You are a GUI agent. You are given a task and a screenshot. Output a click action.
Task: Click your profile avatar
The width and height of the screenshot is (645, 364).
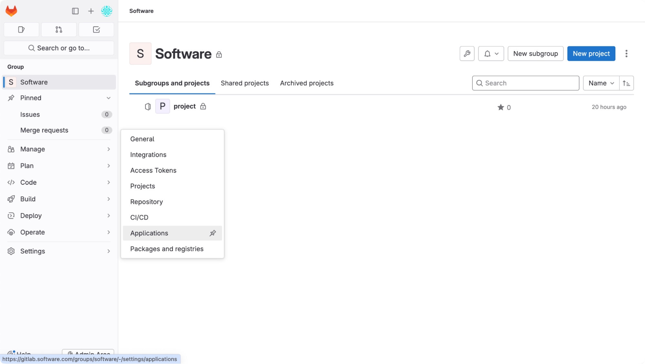(x=107, y=11)
